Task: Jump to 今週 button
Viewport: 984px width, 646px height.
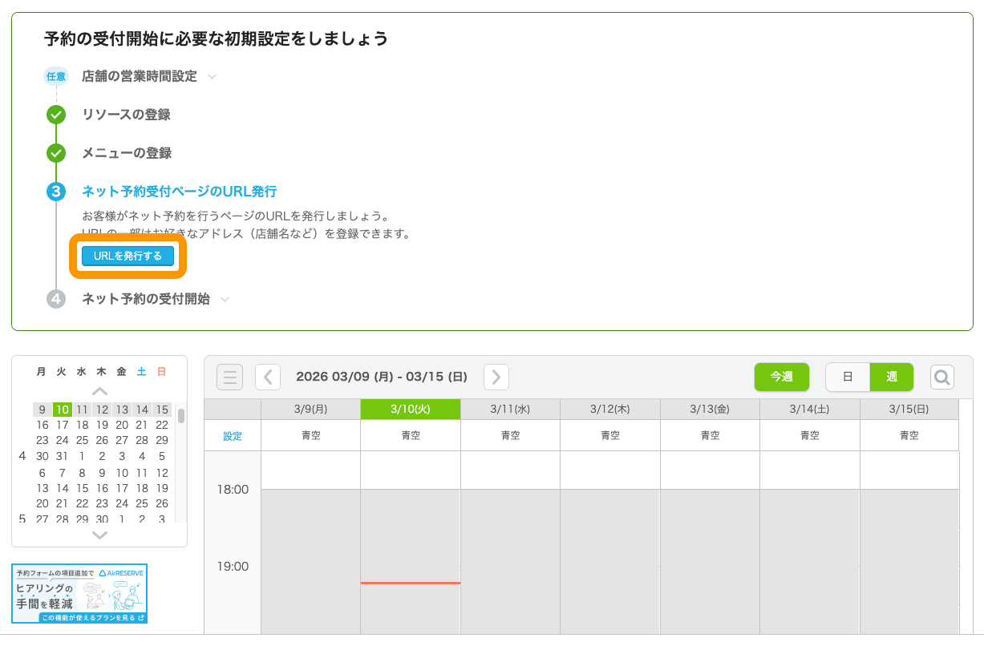Action: point(781,377)
